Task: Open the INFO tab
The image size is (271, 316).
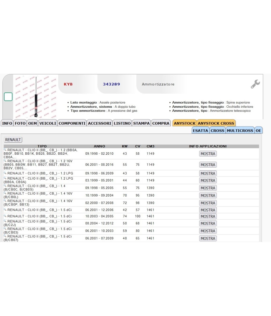Action: pyautogui.click(x=7, y=123)
